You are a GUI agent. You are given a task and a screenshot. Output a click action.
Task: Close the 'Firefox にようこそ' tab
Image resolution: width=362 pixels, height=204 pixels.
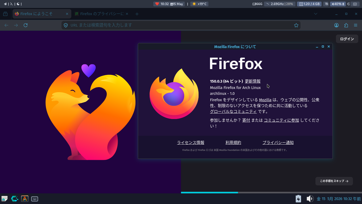point(67,14)
